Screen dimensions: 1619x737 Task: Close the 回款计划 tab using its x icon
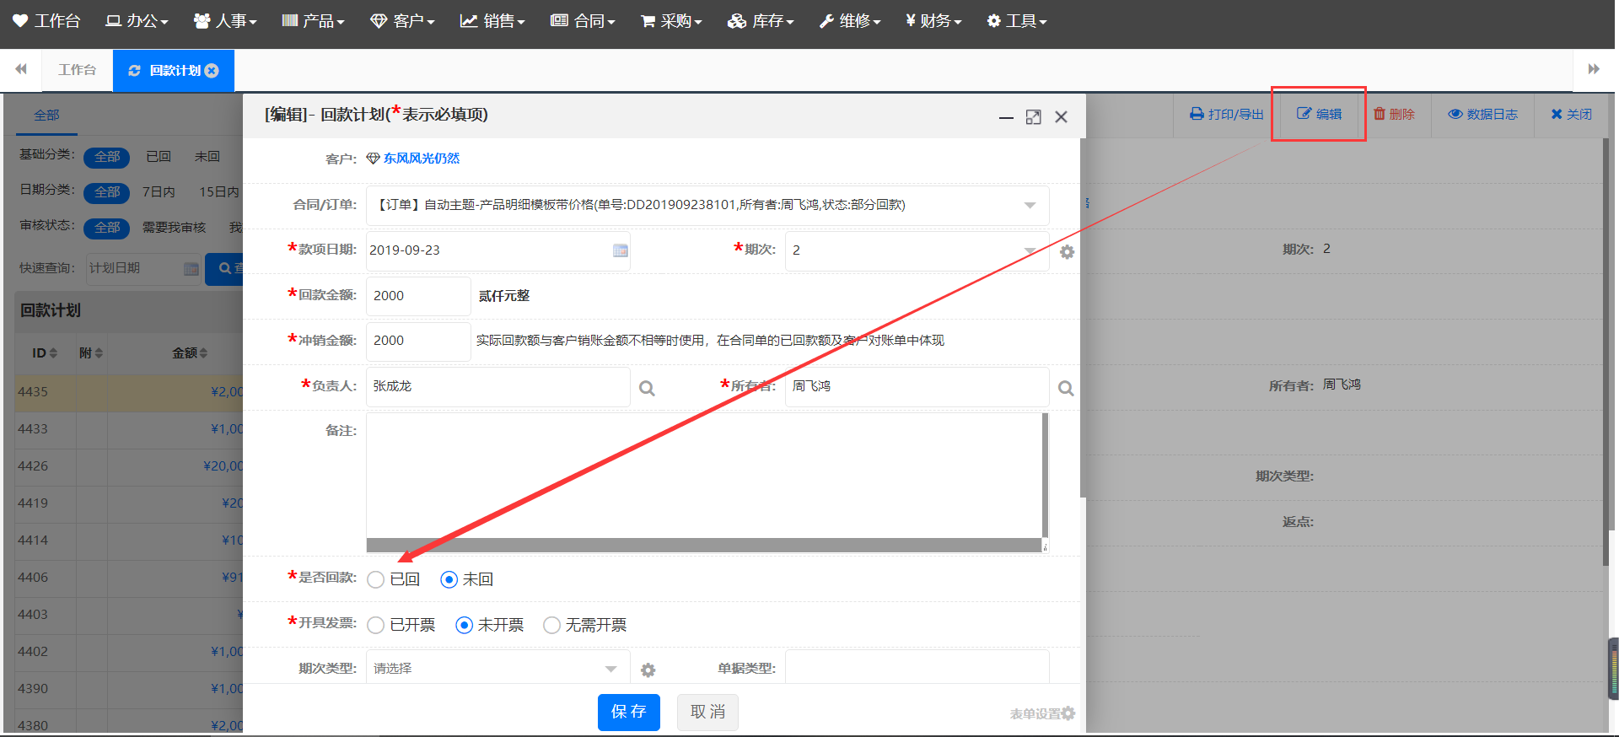pos(212,71)
